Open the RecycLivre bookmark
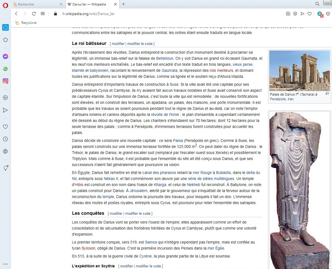This screenshot has height=269, width=332. click(26, 23)
